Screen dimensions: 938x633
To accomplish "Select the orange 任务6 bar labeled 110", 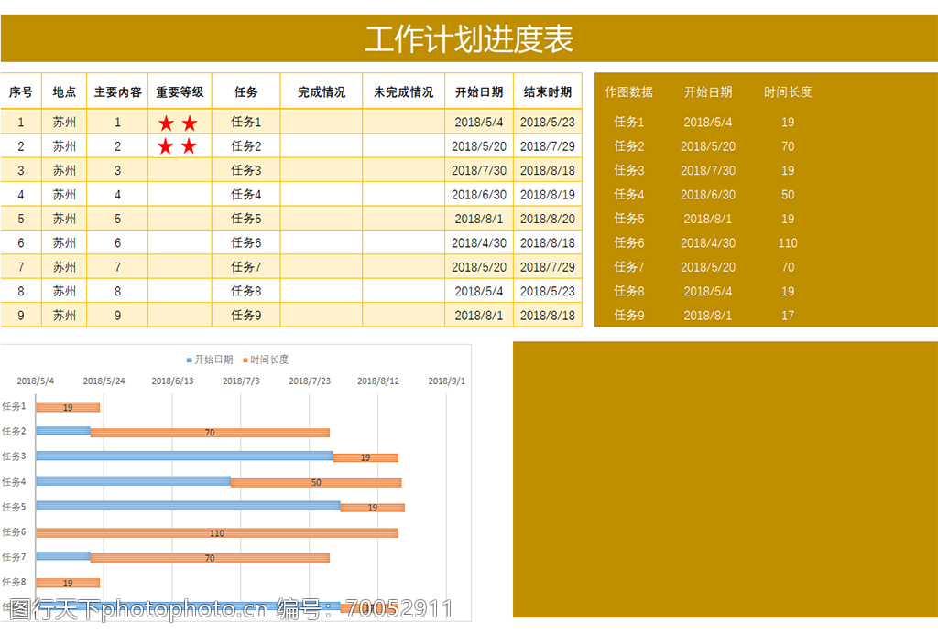I will click(x=217, y=533).
